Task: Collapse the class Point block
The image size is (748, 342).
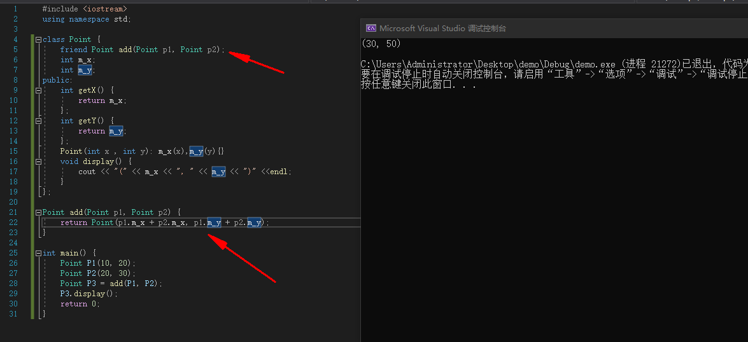Action: click(38, 39)
